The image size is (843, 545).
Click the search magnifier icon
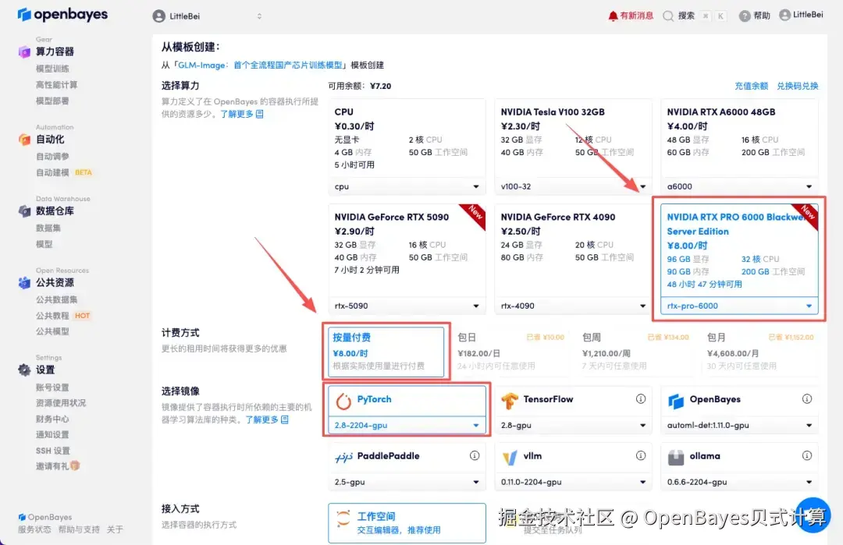(667, 16)
